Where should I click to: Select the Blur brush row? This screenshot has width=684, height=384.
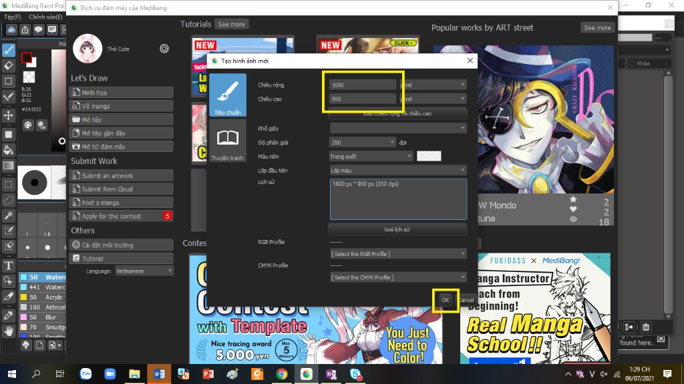[42, 317]
